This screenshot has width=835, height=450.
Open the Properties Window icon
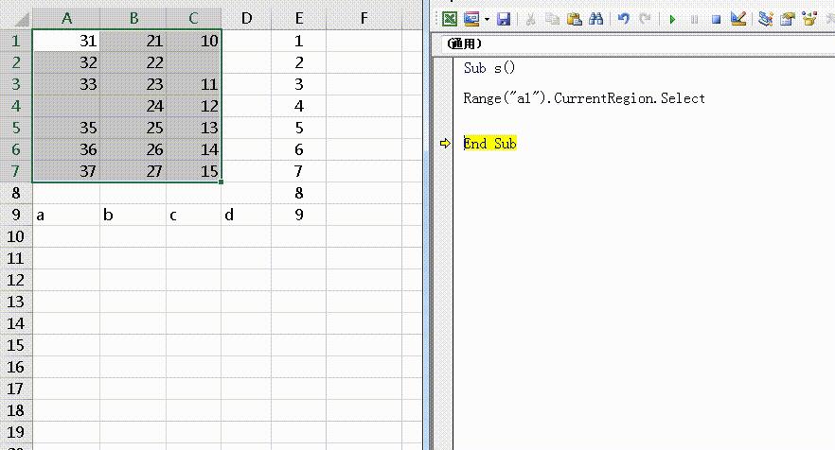coord(787,19)
